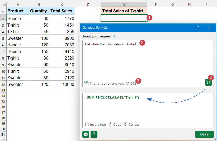
Task: Close the Generate Formula dialog with X
Action: tap(210, 27)
